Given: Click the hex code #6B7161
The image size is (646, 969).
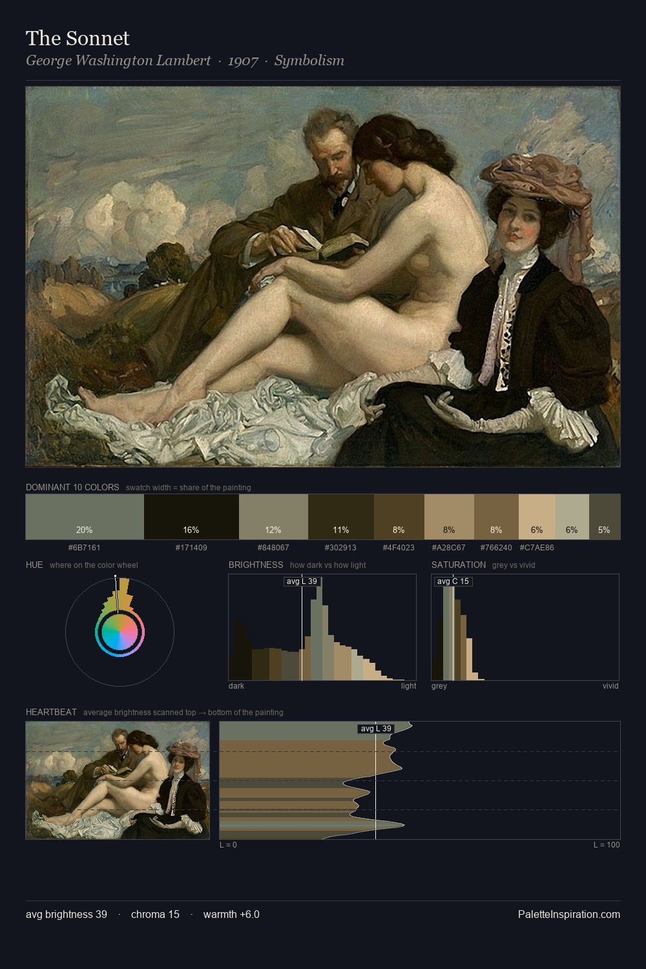Looking at the screenshot, I should pos(84,548).
